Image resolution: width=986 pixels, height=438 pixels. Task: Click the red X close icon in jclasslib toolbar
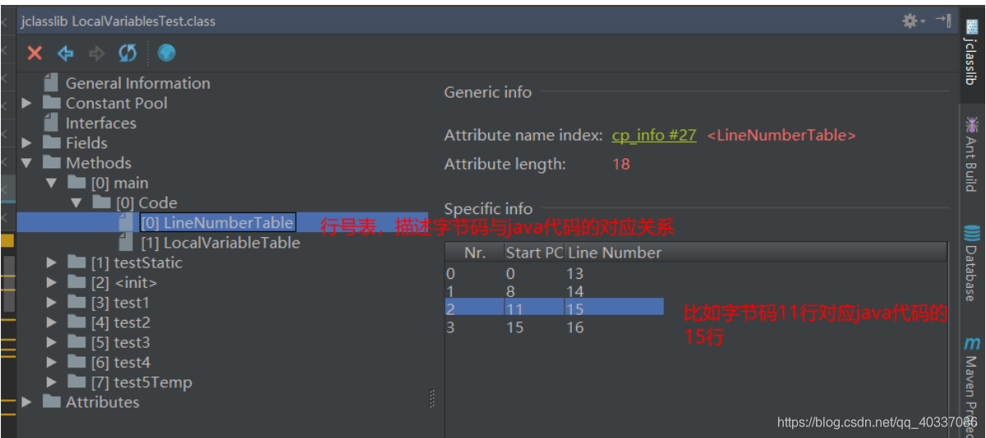[x=35, y=53]
